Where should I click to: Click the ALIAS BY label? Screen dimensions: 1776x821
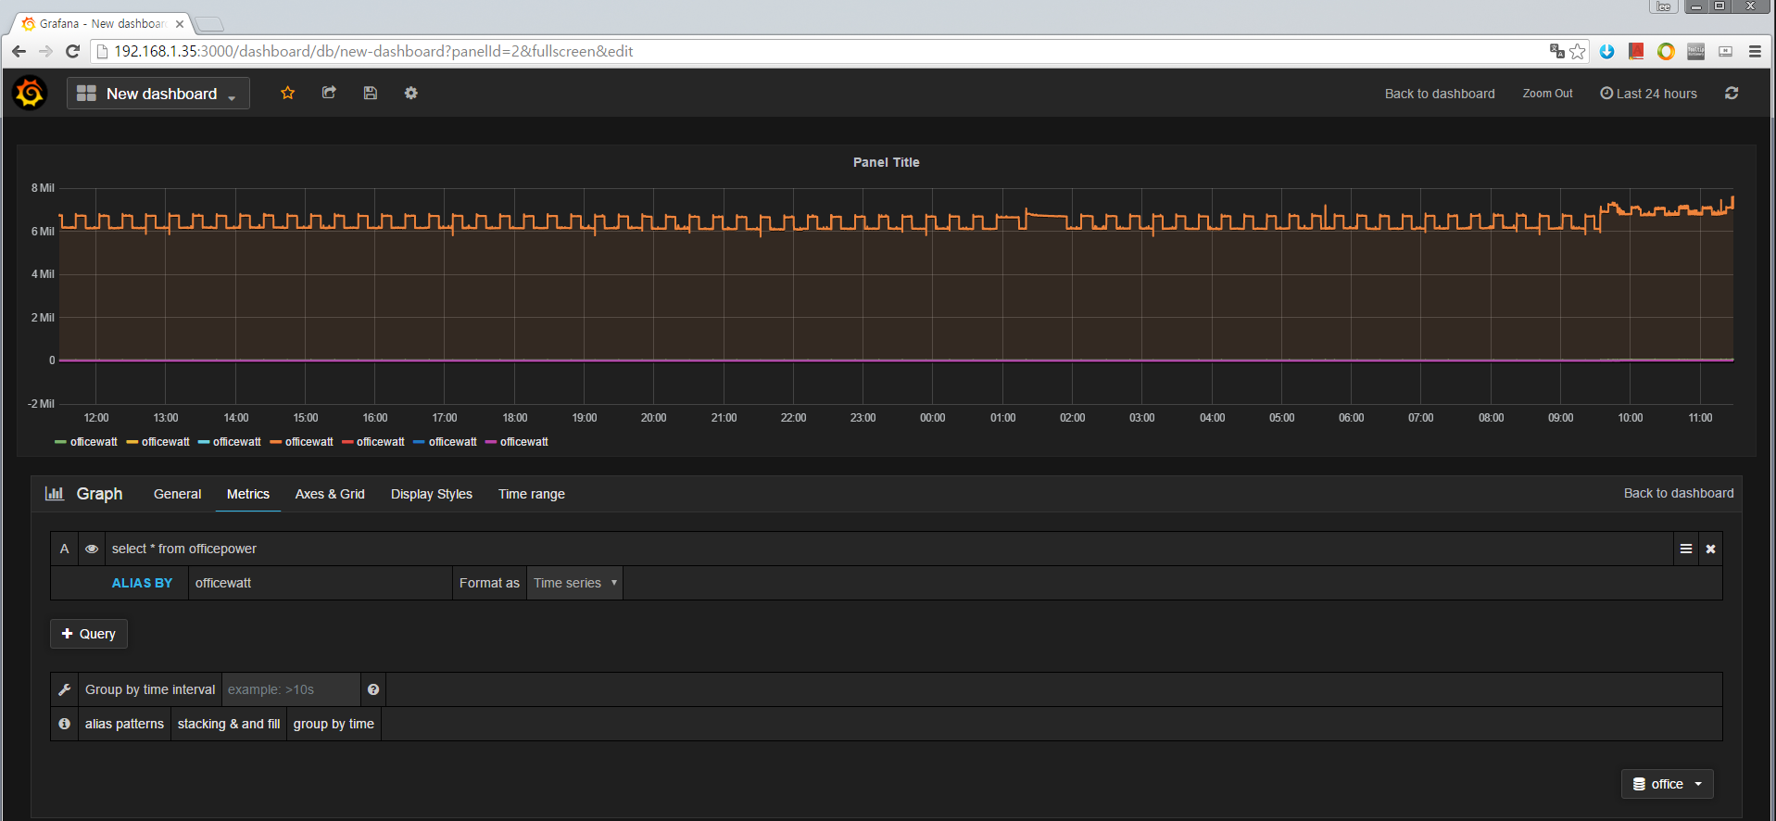coord(142,583)
